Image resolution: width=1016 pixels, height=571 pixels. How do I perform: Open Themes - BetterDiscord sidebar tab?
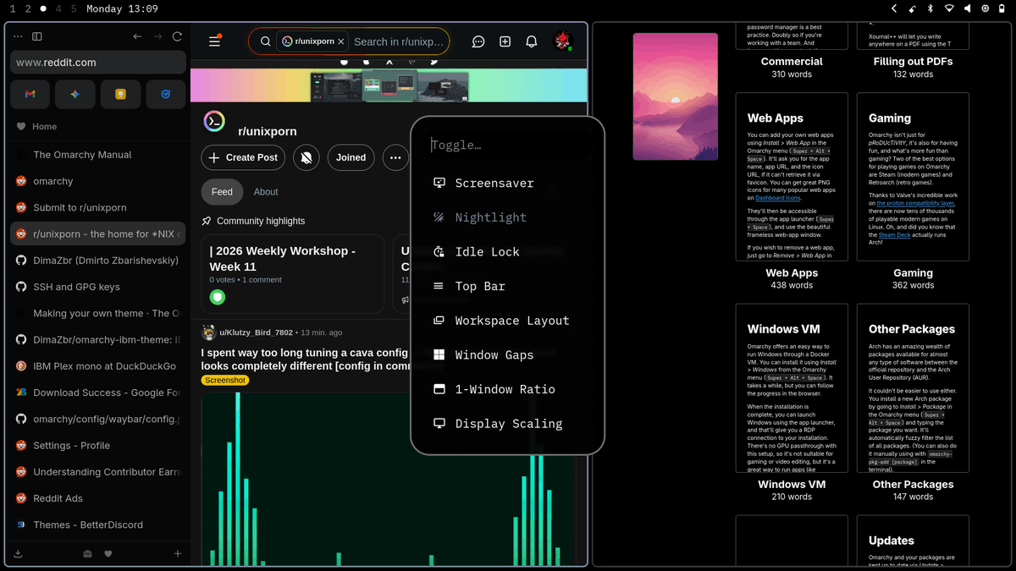[x=98, y=524]
